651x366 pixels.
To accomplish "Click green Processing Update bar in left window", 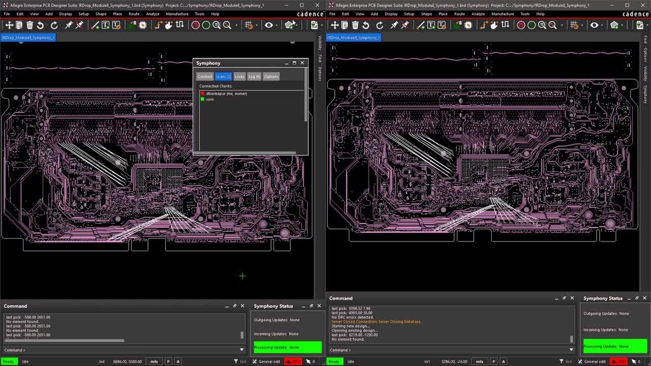I will (288, 347).
